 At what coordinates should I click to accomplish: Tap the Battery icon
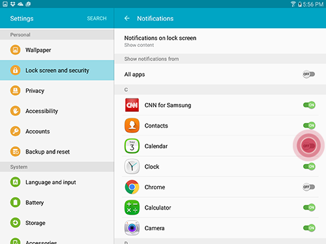click(x=15, y=202)
